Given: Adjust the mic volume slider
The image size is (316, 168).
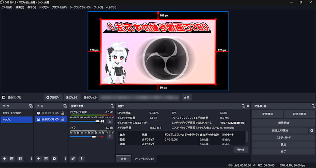Looking at the screenshot, I should (x=85, y=137).
